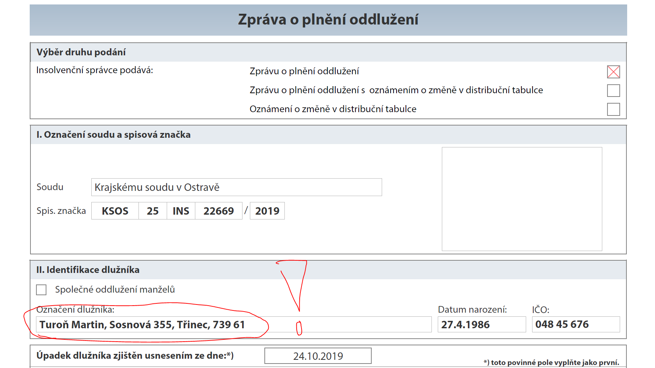Click the 'Spis. značka' label
This screenshot has height=368, width=655.
(61, 211)
